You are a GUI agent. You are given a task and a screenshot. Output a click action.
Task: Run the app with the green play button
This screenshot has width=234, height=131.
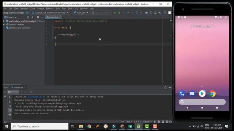point(115,13)
